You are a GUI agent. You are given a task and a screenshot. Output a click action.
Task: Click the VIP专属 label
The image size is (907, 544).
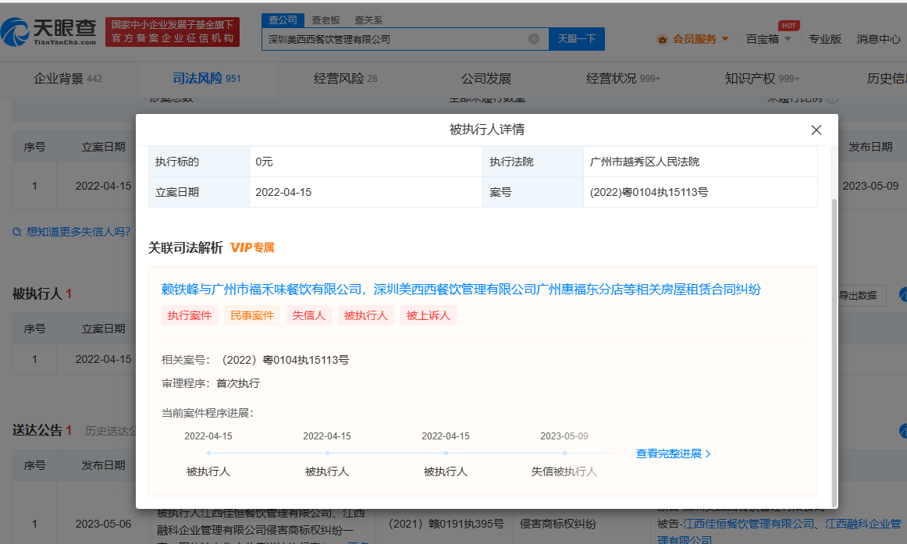point(252,248)
